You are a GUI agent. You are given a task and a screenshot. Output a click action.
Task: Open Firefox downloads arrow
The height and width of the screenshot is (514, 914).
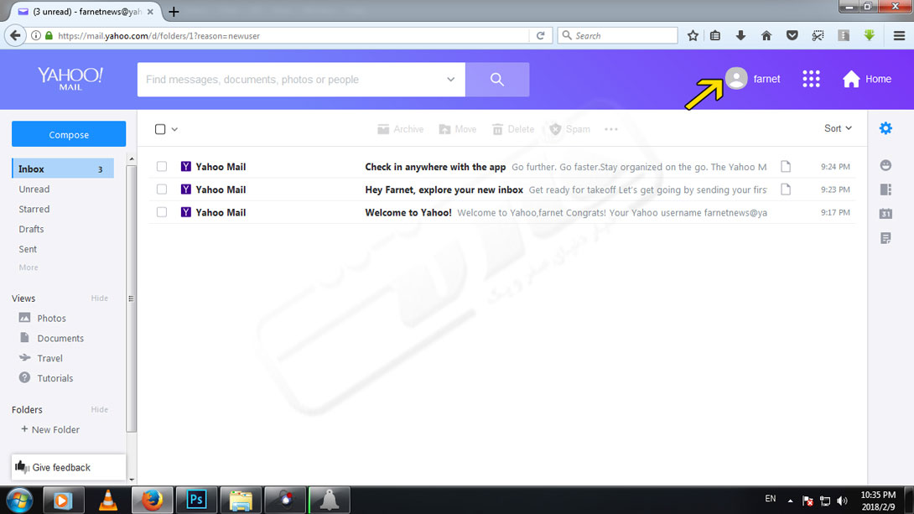click(740, 35)
